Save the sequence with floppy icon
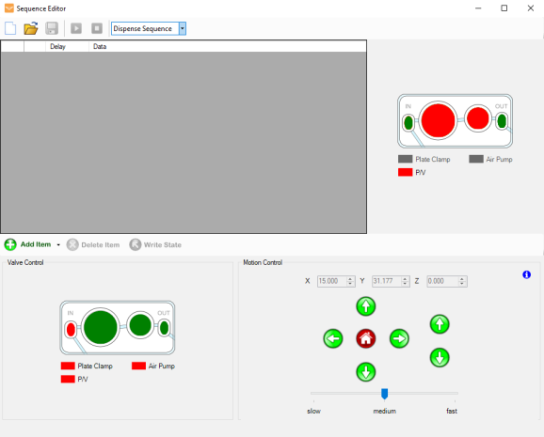The height and width of the screenshot is (437, 544). pyautogui.click(x=52, y=28)
